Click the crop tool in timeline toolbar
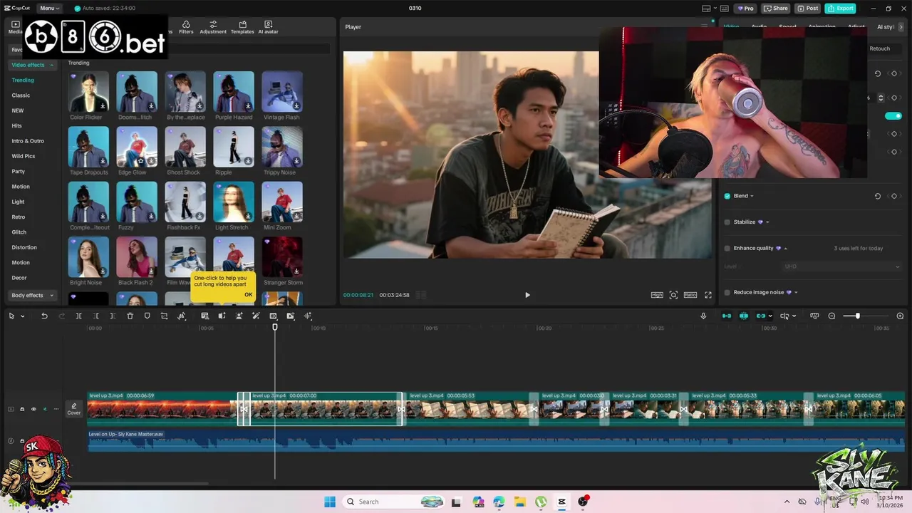912x513 pixels. [x=164, y=316]
